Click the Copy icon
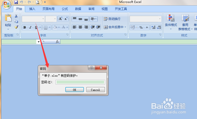This screenshot has height=119, width=197. [x=16, y=21]
